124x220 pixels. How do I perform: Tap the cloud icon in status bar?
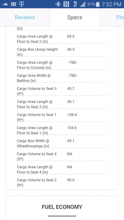coord(5,4)
